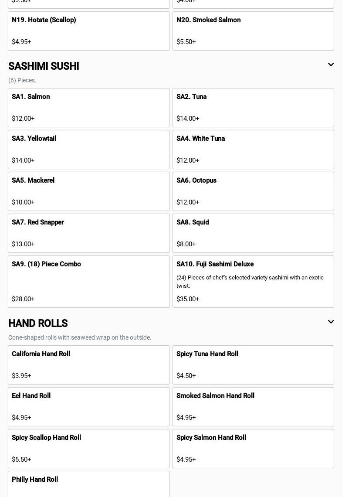This screenshot has width=342, height=497.
Task: Open California Hand Roll item
Action: (88, 365)
